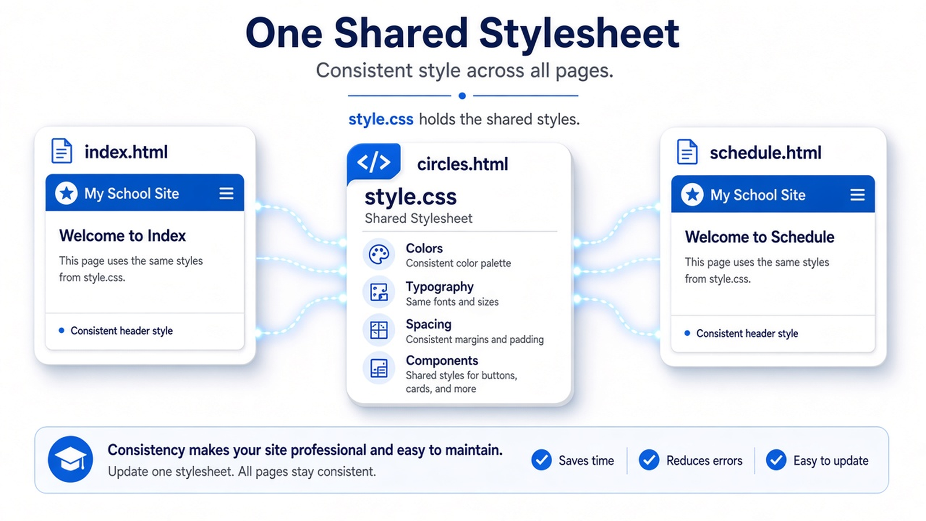Click the Shared Stylesheet subtitle
This screenshot has height=521, width=926.
point(418,218)
